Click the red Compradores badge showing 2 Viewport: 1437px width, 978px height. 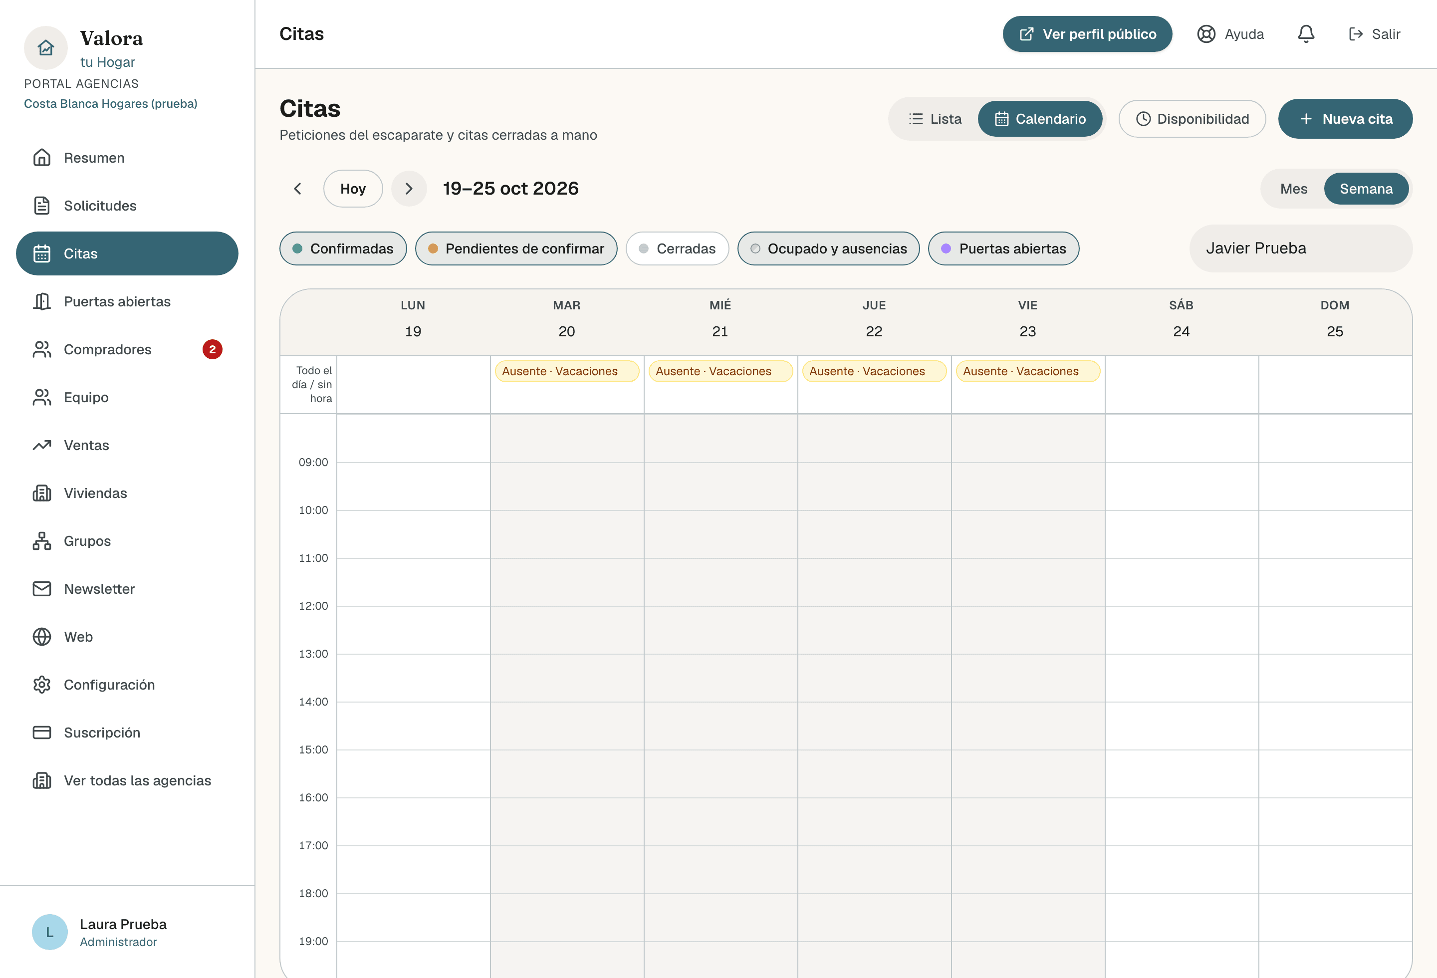coord(212,349)
